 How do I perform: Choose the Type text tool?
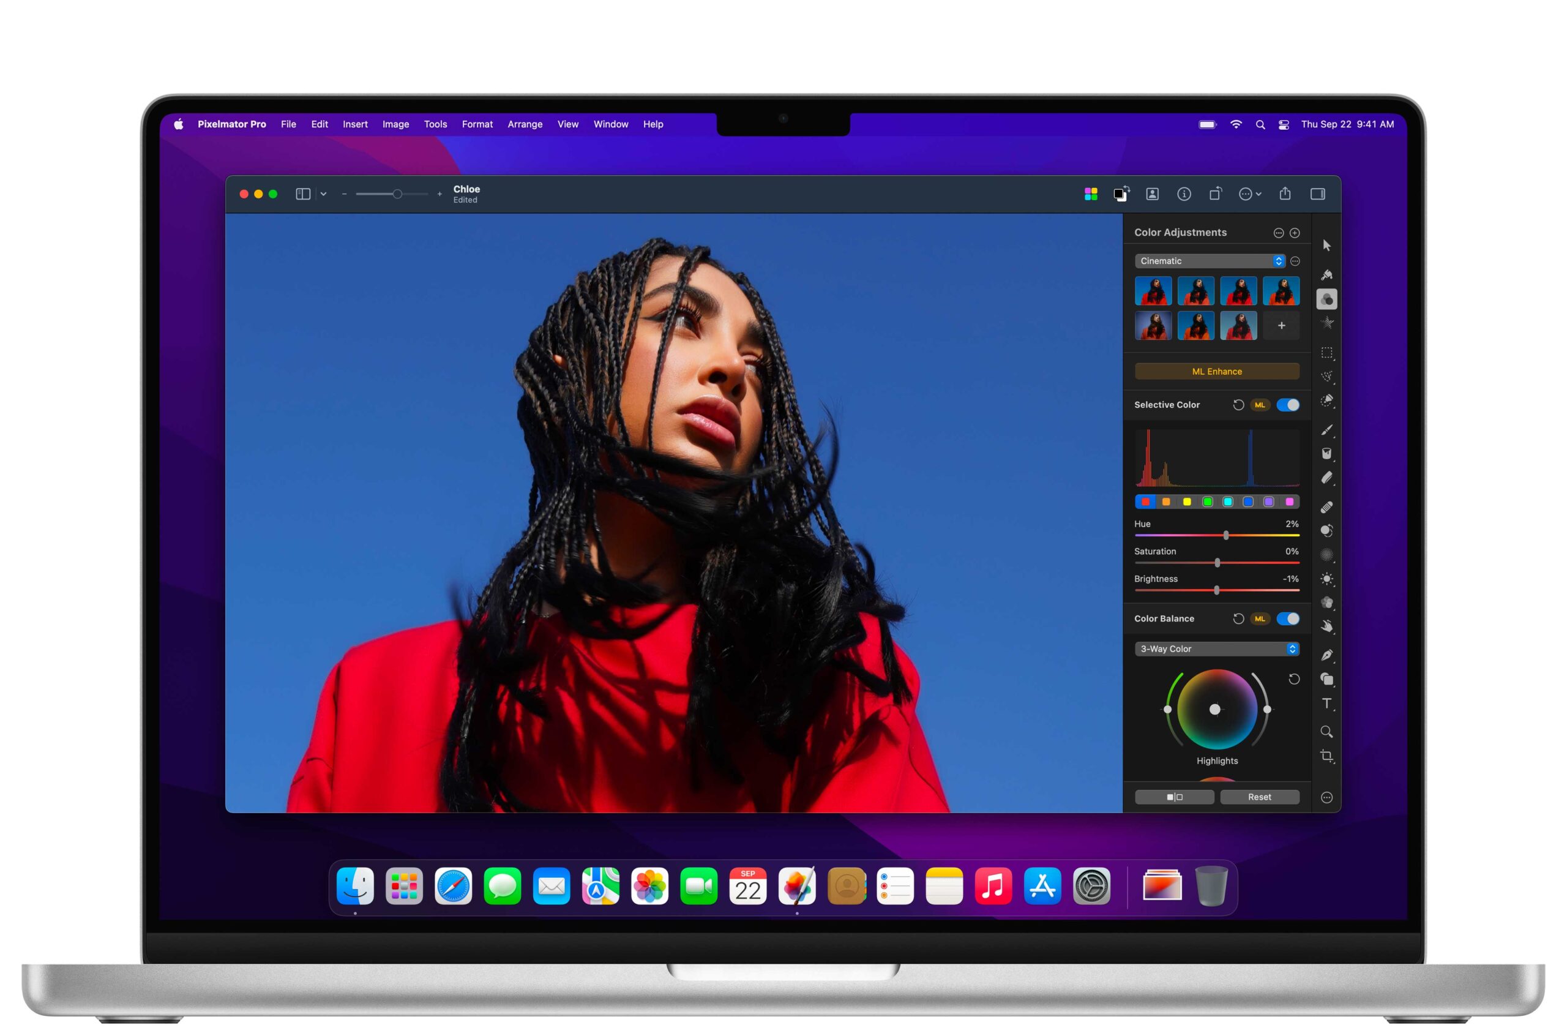tap(1326, 704)
